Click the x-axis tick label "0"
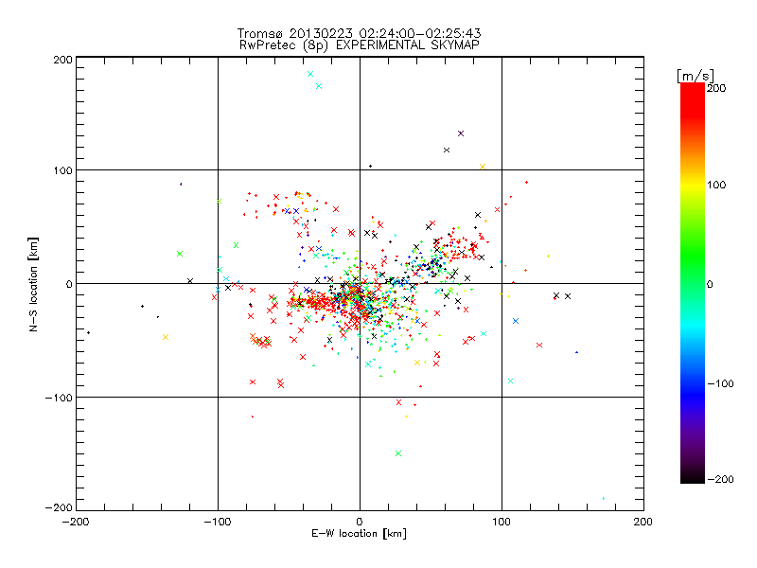 click(360, 522)
